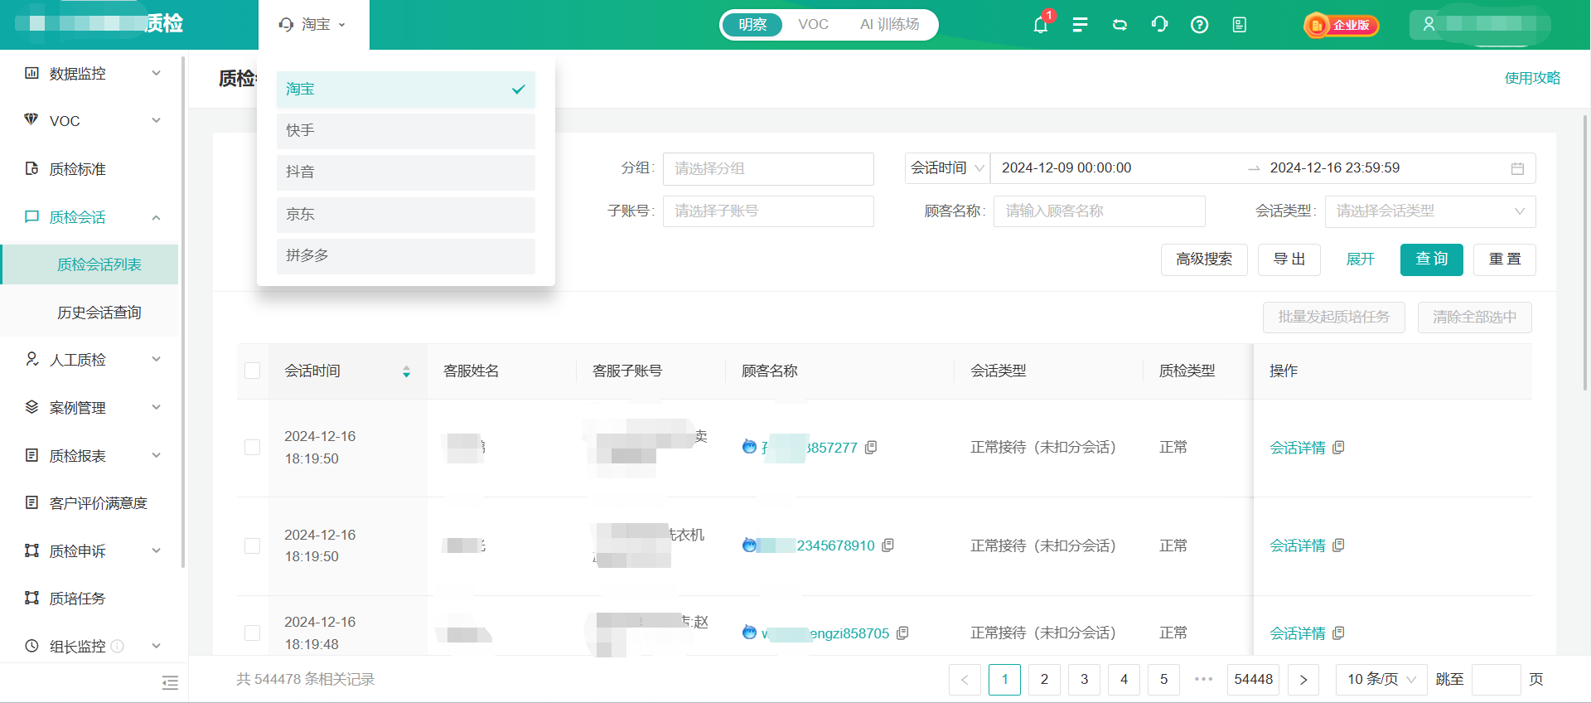Image resolution: width=1591 pixels, height=703 pixels.
Task: Open the notification bell with badge
Action: click(x=1041, y=24)
